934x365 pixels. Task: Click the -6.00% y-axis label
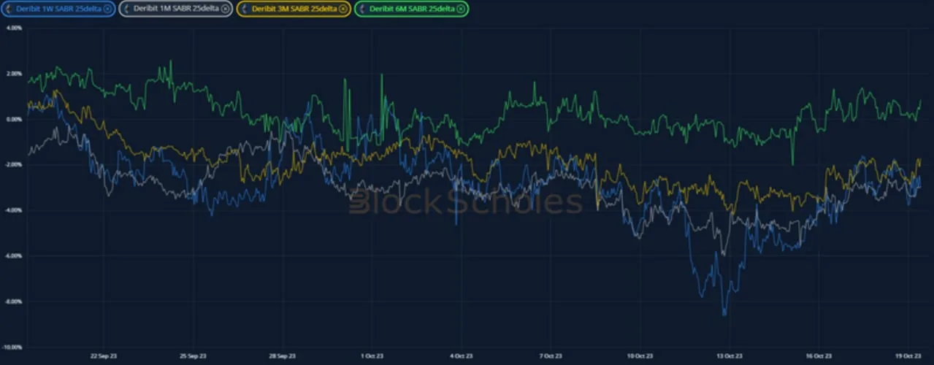coord(13,255)
